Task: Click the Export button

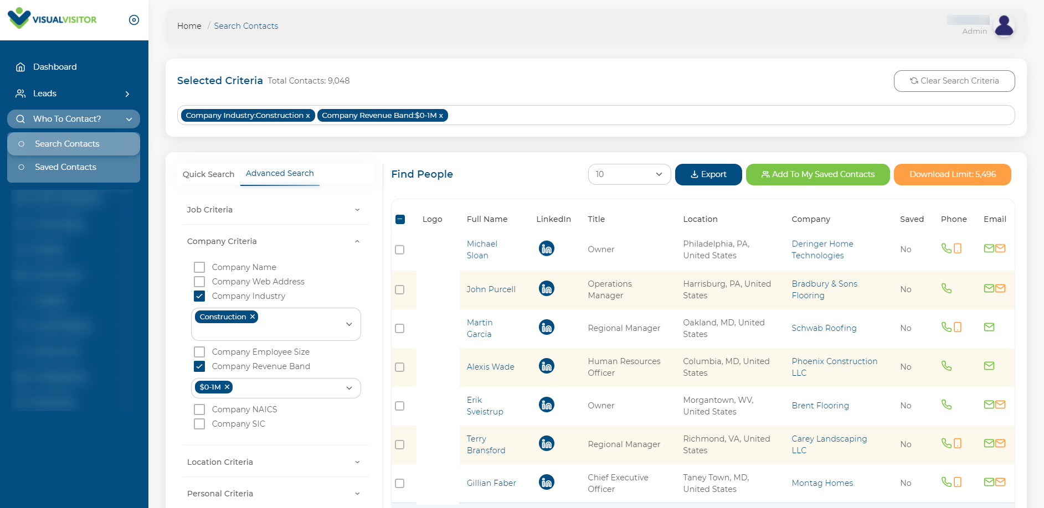Action: [x=708, y=174]
